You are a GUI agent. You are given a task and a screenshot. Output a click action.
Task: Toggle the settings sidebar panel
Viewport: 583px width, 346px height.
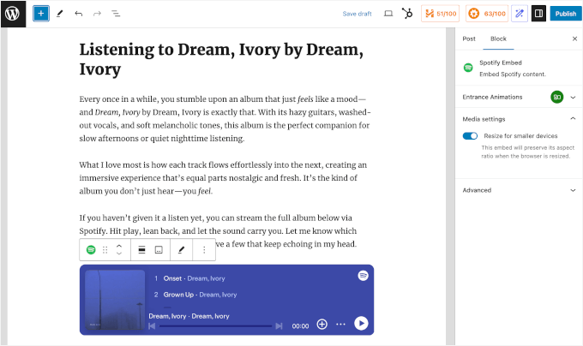(x=538, y=14)
